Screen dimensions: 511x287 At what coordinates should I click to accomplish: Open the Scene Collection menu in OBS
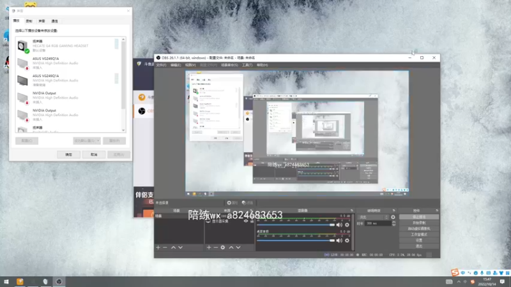pos(229,65)
